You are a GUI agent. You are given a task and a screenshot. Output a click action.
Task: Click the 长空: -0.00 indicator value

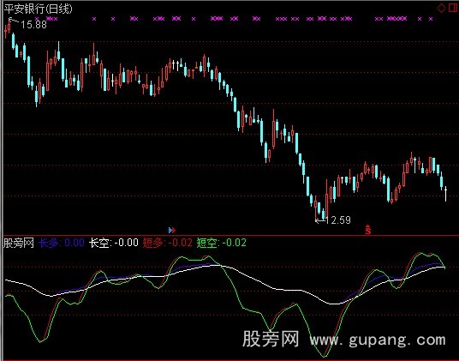(114, 243)
